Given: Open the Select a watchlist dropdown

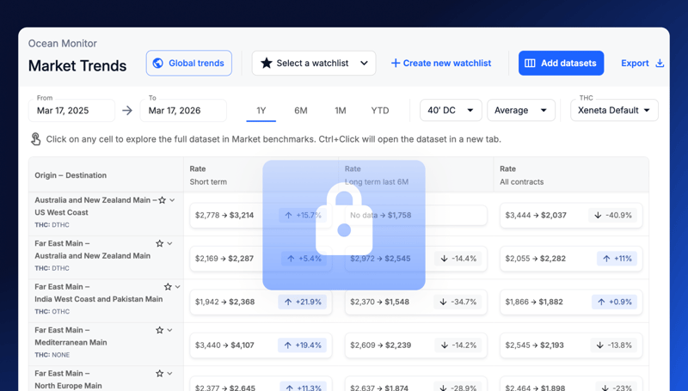Looking at the screenshot, I should tap(314, 63).
